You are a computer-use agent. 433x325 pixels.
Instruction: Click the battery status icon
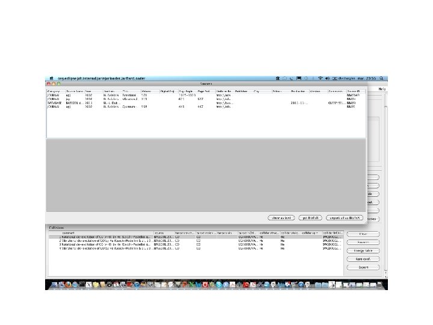[x=334, y=78]
